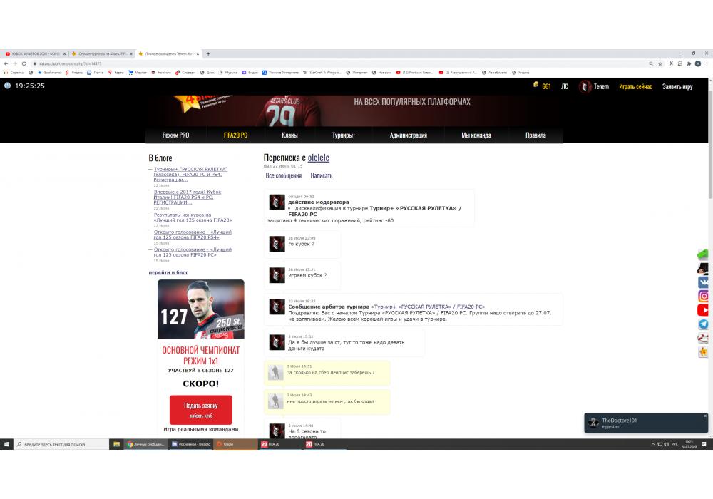Click the Windows Start button
The width and height of the screenshot is (713, 499).
pyautogui.click(x=6, y=444)
